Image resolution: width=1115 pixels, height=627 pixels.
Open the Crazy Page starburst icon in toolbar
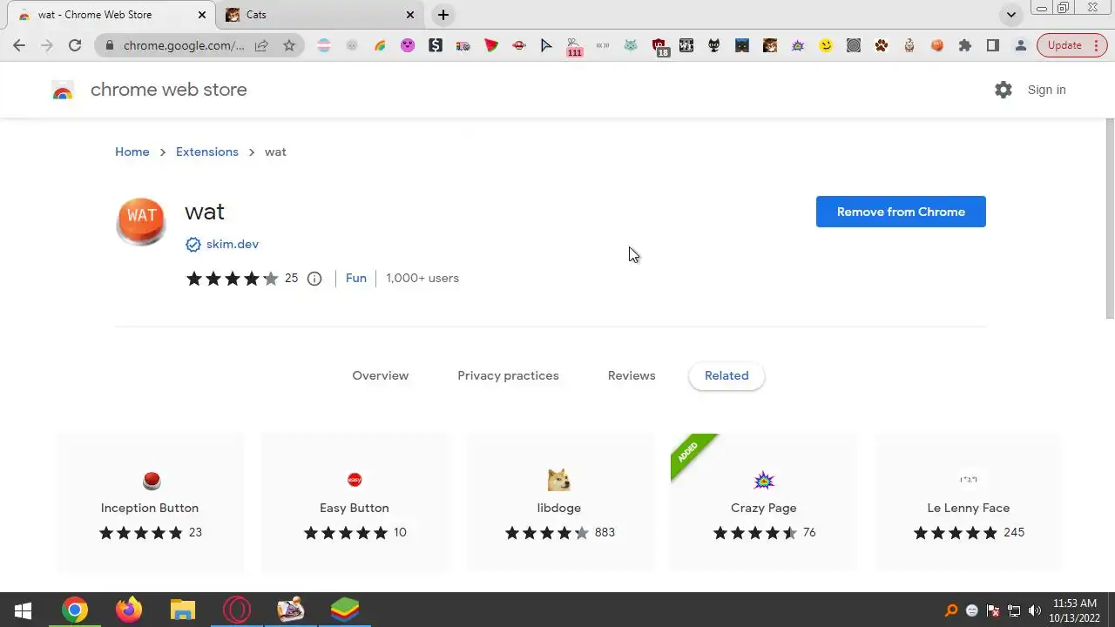coord(798,45)
